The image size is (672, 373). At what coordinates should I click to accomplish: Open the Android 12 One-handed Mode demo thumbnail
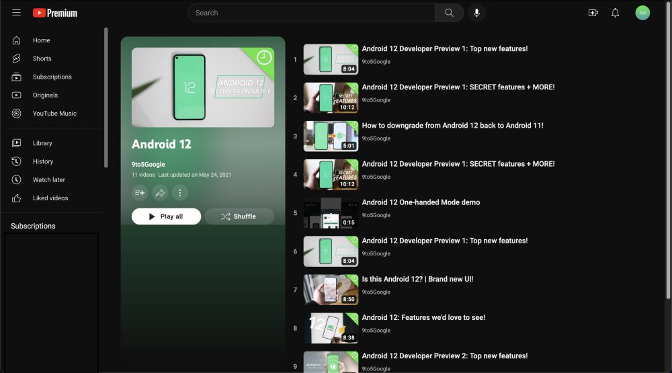(331, 213)
